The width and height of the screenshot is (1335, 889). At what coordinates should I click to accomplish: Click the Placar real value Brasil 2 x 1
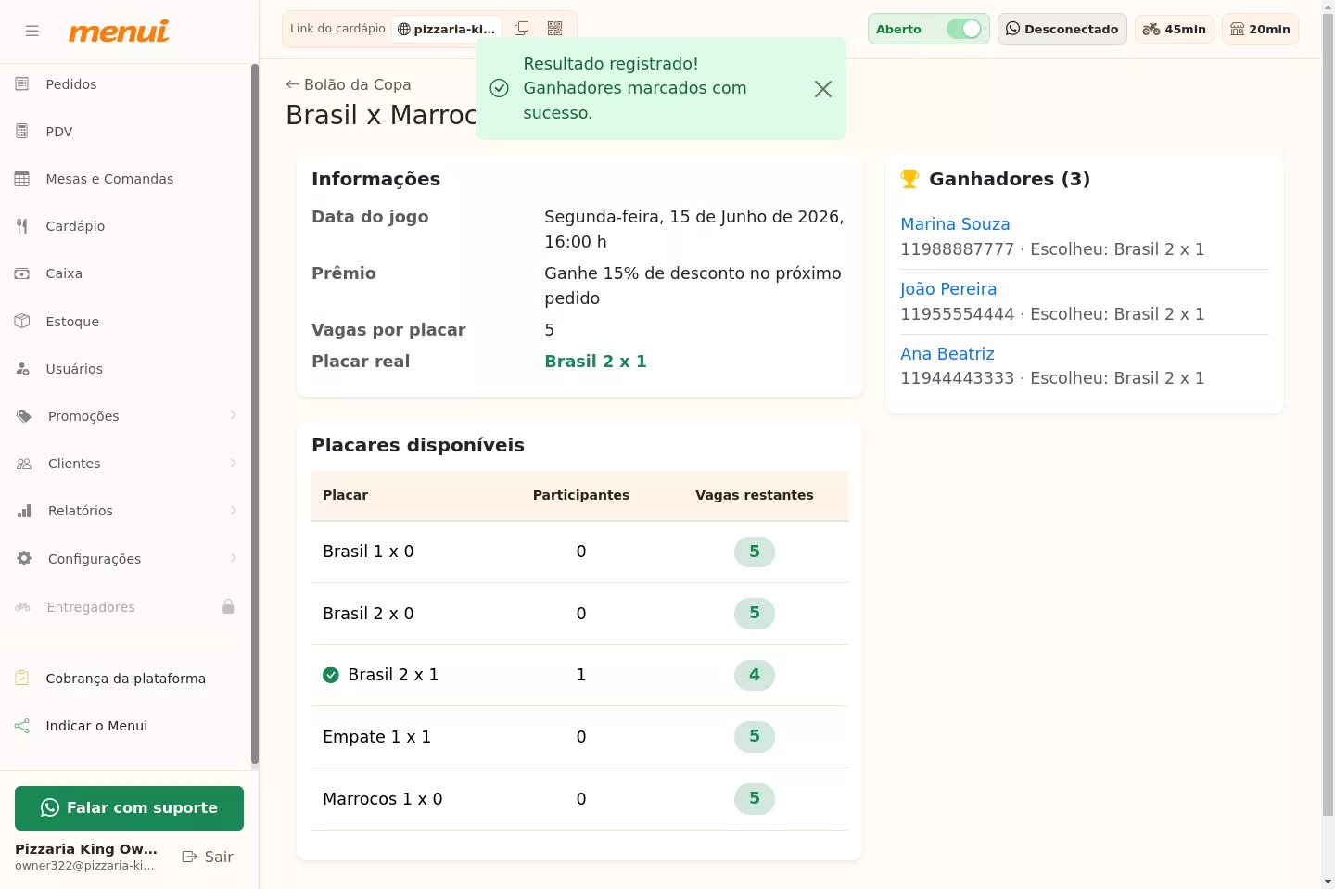coord(595,362)
